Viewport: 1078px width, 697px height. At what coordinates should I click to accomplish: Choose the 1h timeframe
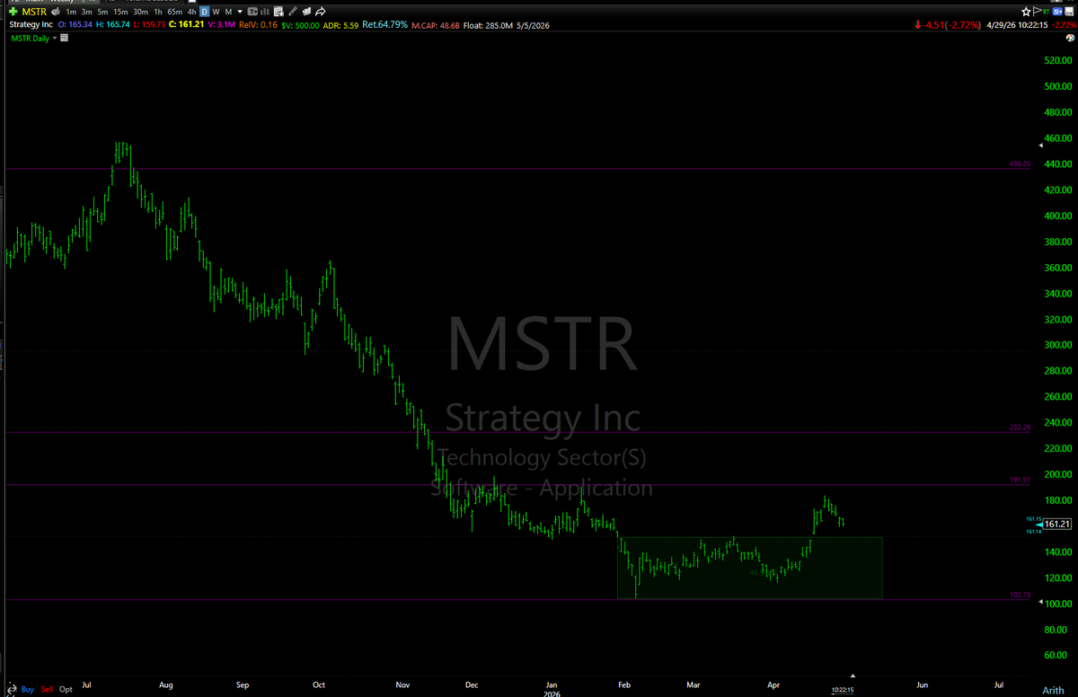[158, 12]
